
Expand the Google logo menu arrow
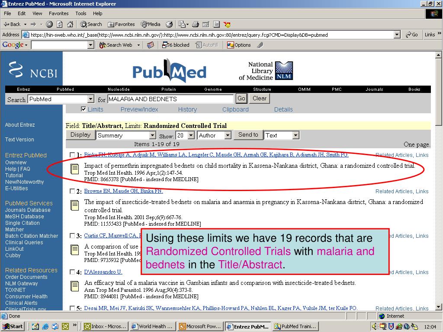[x=26, y=45]
